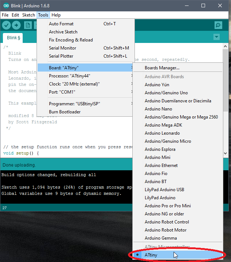Click the editor scrollbar down arrow
Viewport: 231px width, 262px height.
[226, 153]
